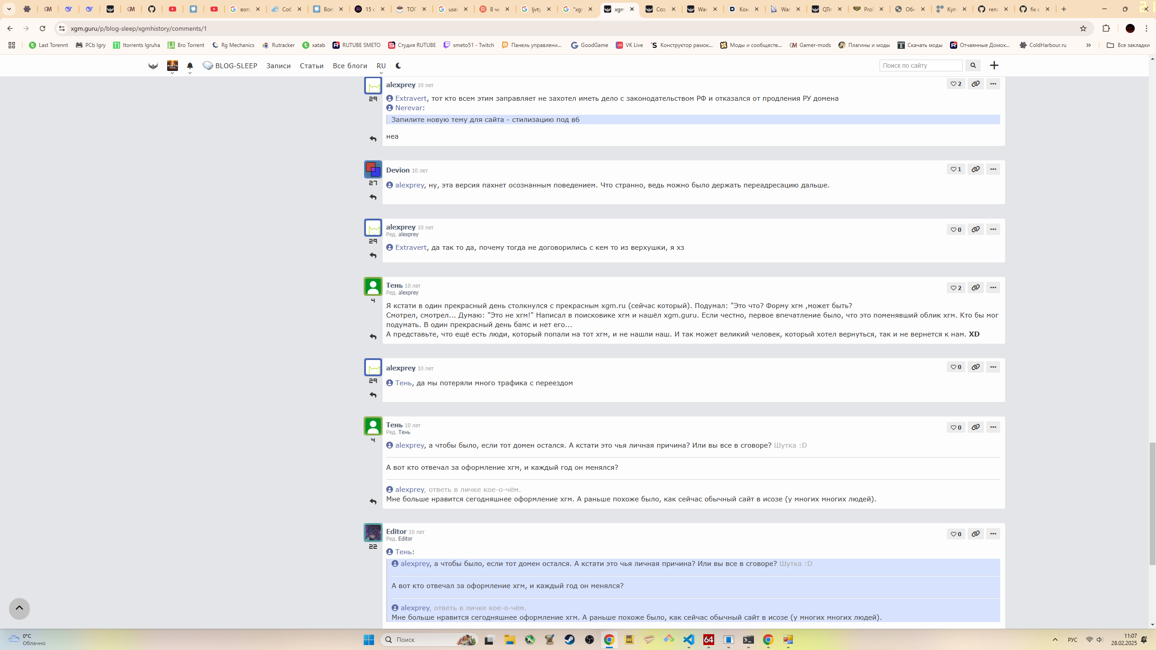Click the notifications bell icon
This screenshot has width=1156, height=650.
[190, 66]
